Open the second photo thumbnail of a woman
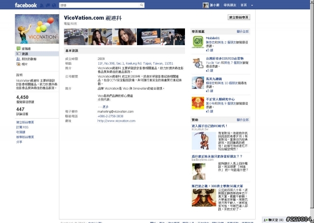 click(x=100, y=37)
